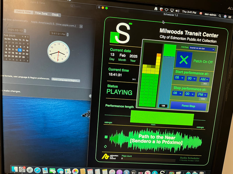Image resolution: width=233 pixels, height=174 pixels.
Task: Open Finder from the Dock
Action: [x=15, y=169]
